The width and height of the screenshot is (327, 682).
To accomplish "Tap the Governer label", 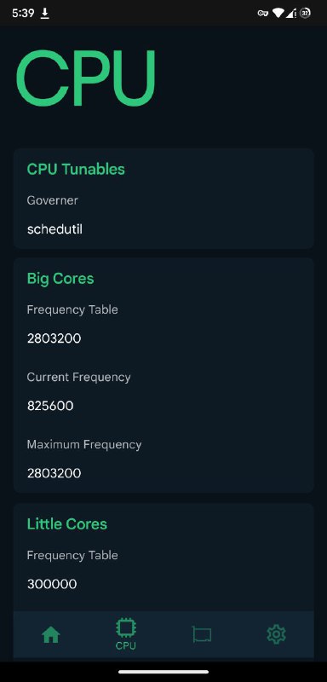I will (53, 200).
